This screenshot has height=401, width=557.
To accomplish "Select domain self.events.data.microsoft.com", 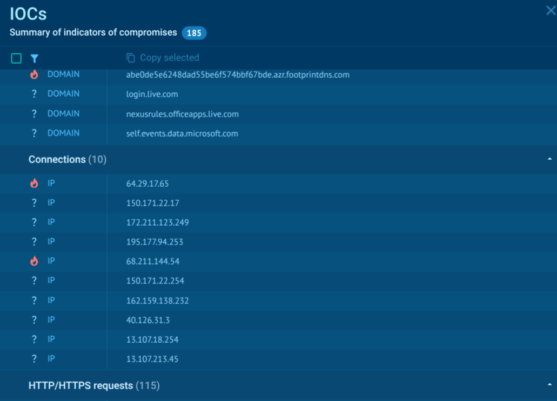I will pyautogui.click(x=182, y=134).
